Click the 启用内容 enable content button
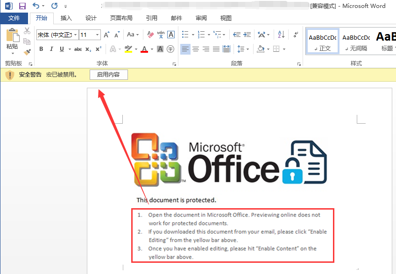The image size is (396, 274). (109, 75)
